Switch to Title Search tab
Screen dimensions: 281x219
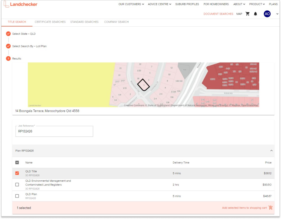coord(17,22)
